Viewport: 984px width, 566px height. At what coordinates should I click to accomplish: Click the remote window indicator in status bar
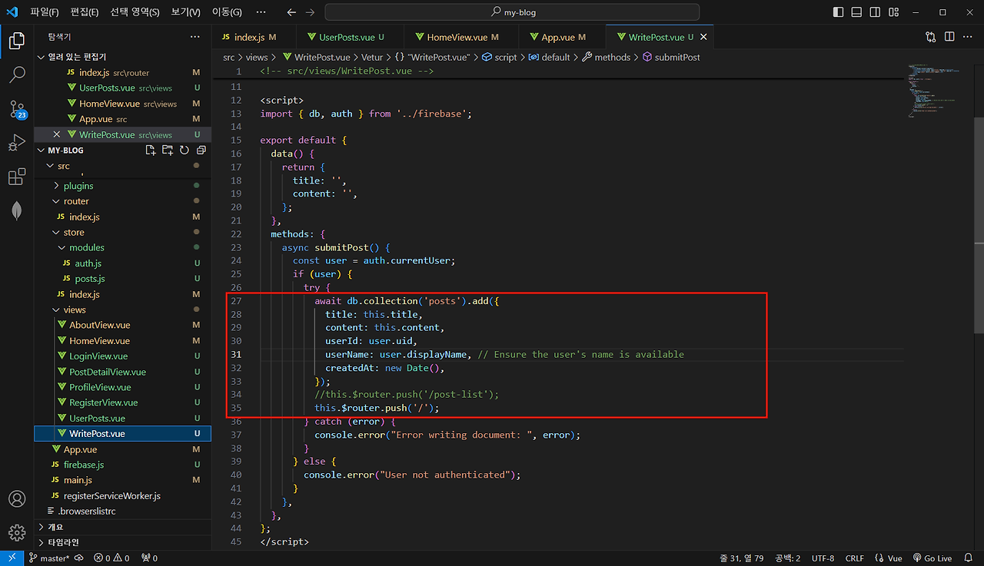tap(12, 558)
